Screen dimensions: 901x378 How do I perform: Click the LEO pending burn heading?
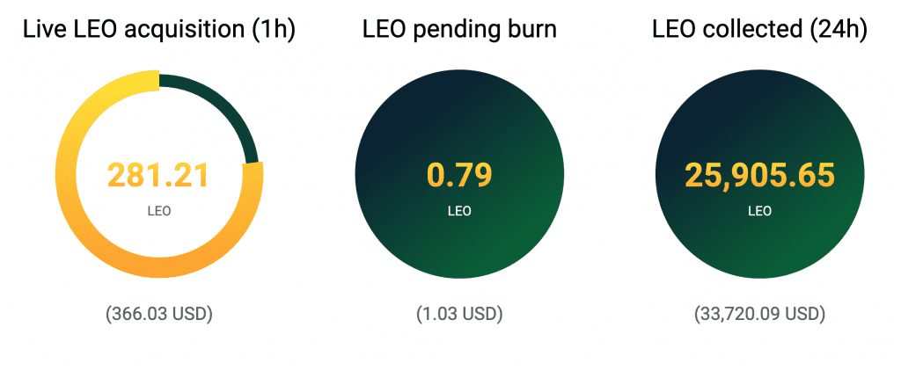click(459, 31)
